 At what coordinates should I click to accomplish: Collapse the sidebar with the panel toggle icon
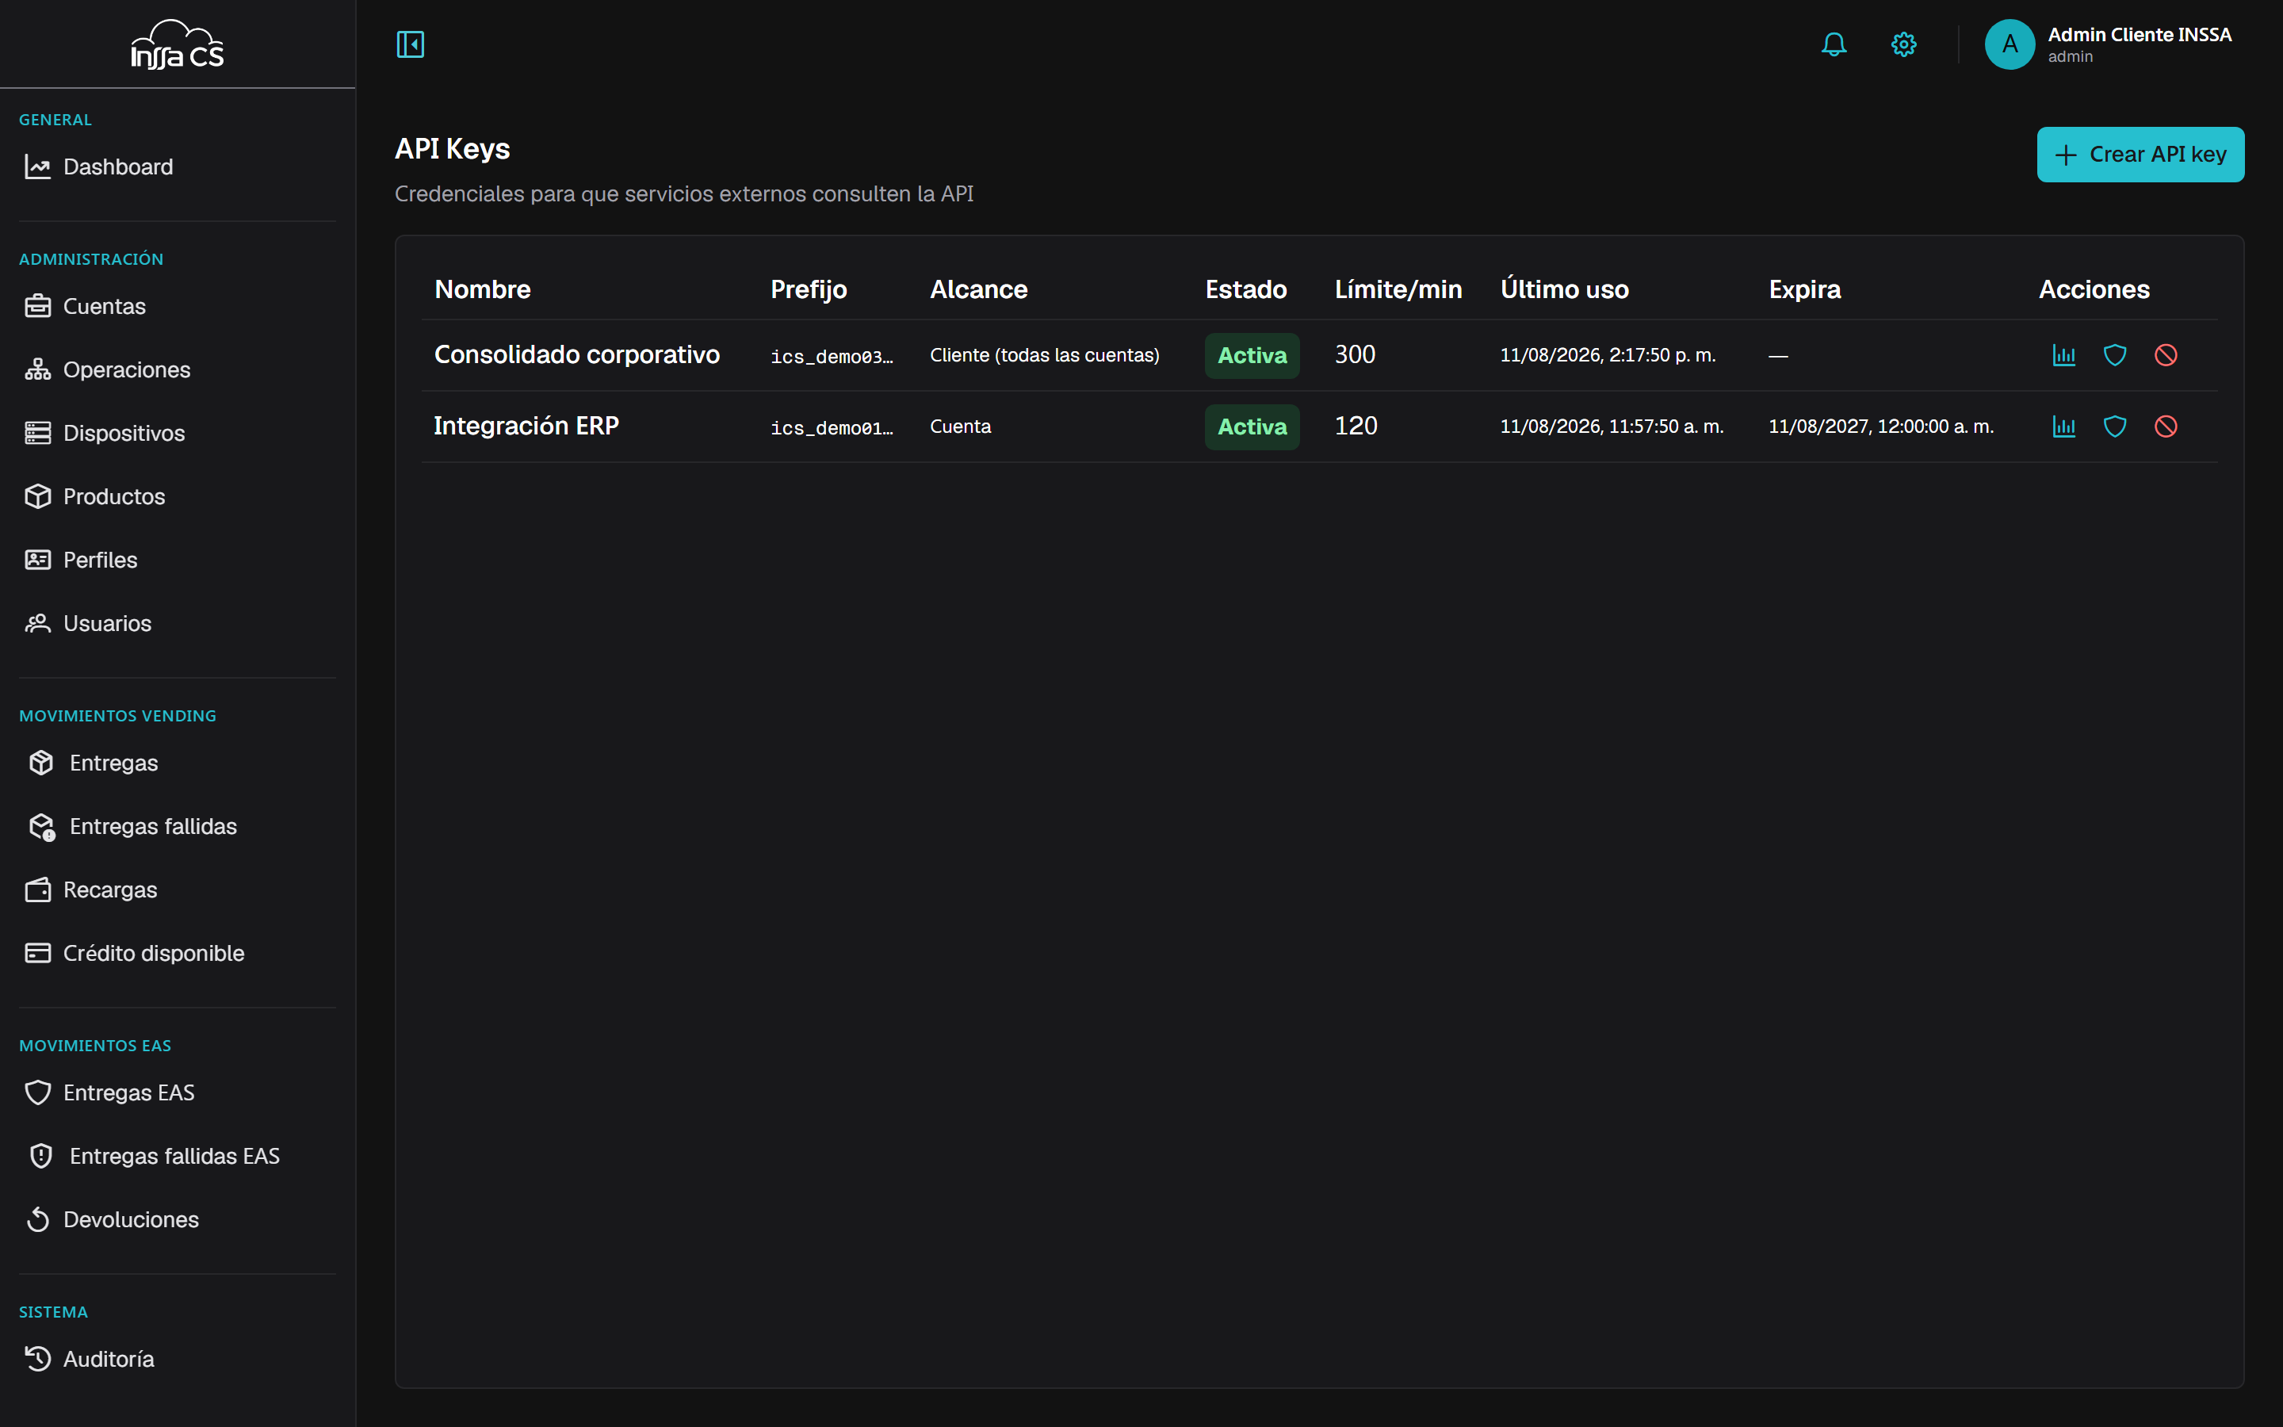coord(411,44)
